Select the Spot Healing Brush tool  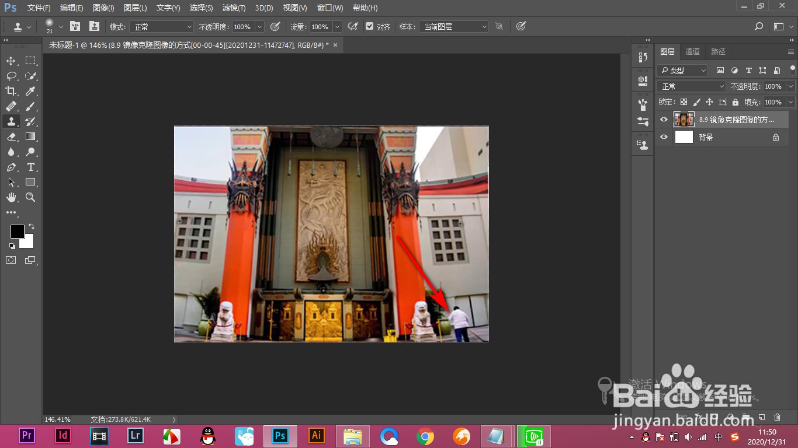pyautogui.click(x=11, y=106)
